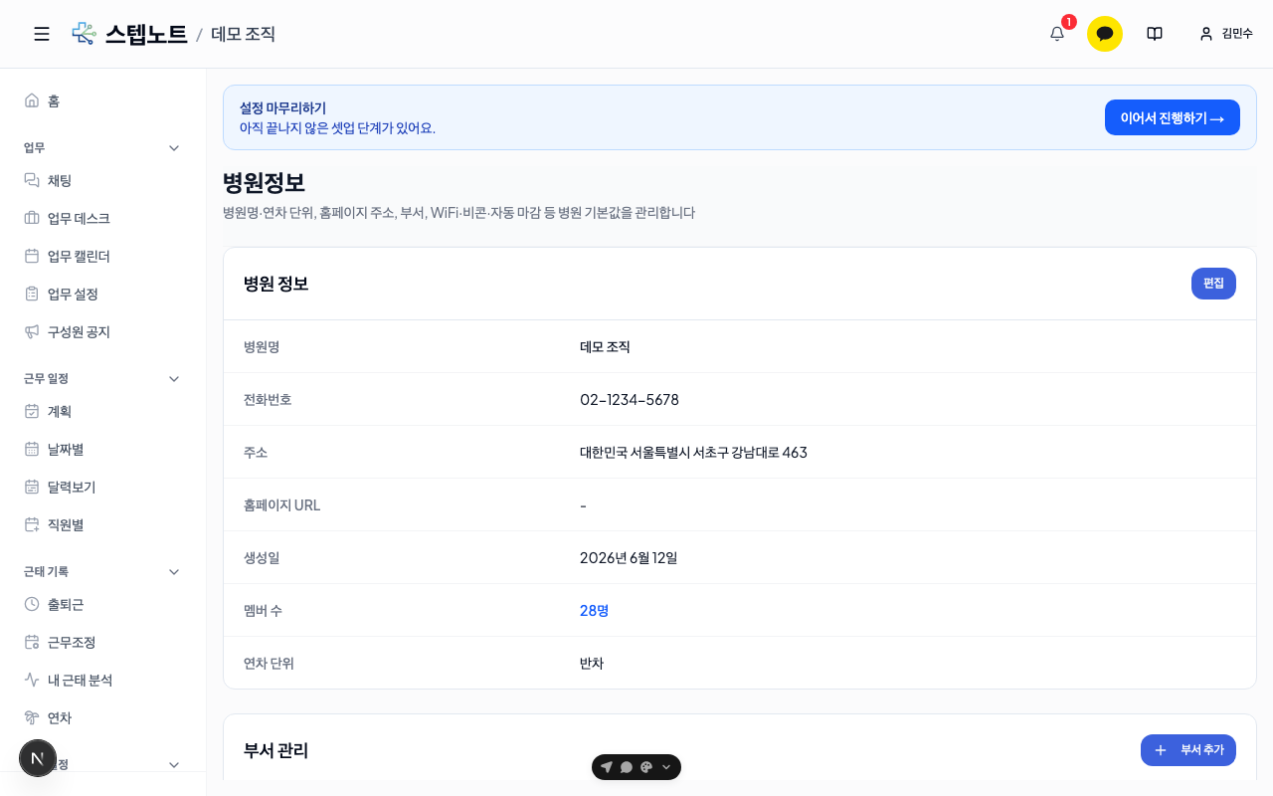Image resolution: width=1273 pixels, height=796 pixels.
Task: Click the calendar grid icon for 날짜별
Action: [x=32, y=449]
